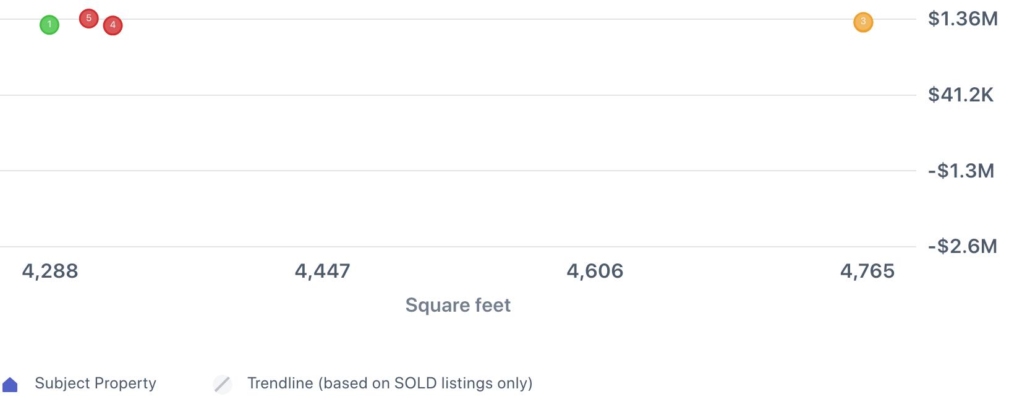Image resolution: width=1009 pixels, height=402 pixels.
Task: Click the orange data point labeled 3
Action: [863, 22]
